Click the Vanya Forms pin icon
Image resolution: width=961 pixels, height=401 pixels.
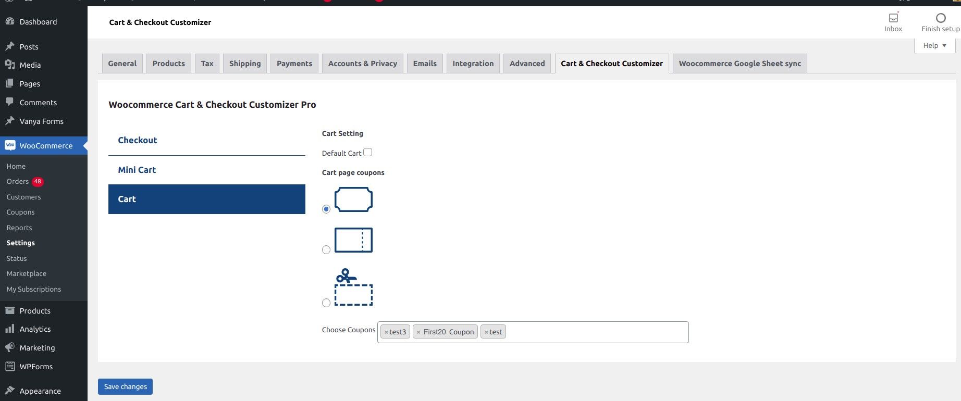[9, 121]
